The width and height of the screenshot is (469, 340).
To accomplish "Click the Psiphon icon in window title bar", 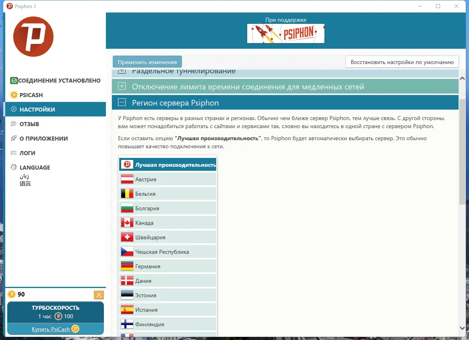I will (x=10, y=6).
